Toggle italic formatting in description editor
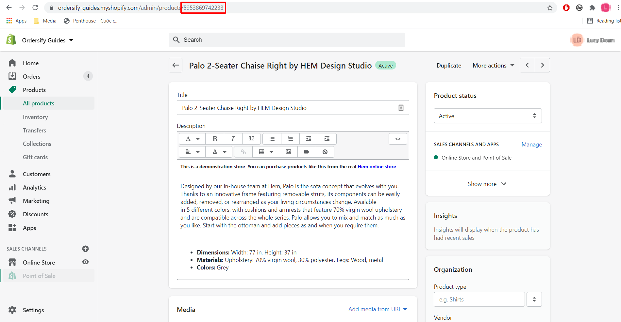Image resolution: width=621 pixels, height=322 pixels. 233,139
